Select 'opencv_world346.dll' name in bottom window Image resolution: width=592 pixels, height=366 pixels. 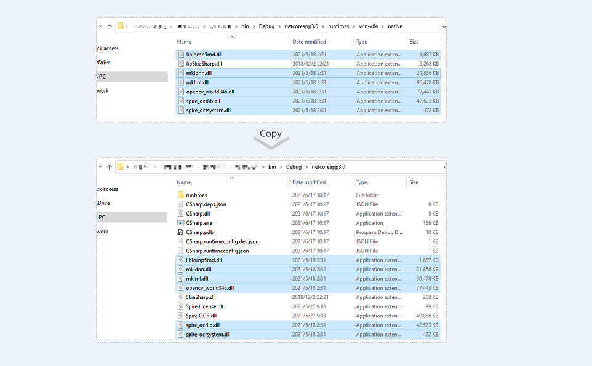coord(210,288)
